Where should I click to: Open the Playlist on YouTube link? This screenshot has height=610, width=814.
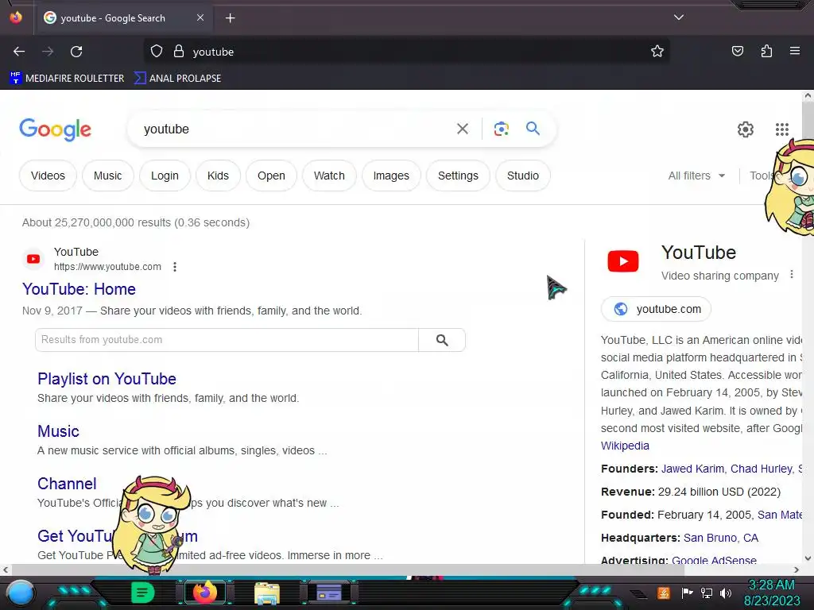click(107, 379)
